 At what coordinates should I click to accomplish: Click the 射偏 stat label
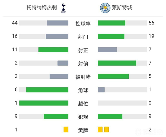tap(83, 64)
